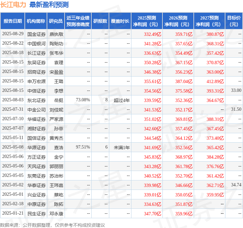The height and width of the screenshot is (228, 243).
Task: Click institution name 方正证券
Action: (x=37, y=157)
